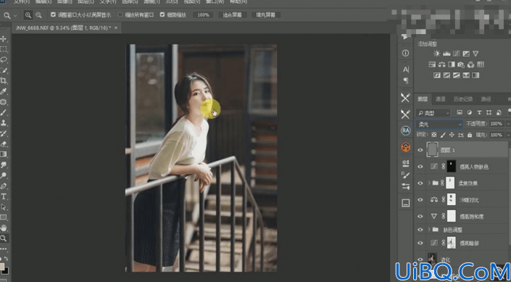Select the Pen tool
Viewport: 511px width, 282px height.
tap(4, 186)
